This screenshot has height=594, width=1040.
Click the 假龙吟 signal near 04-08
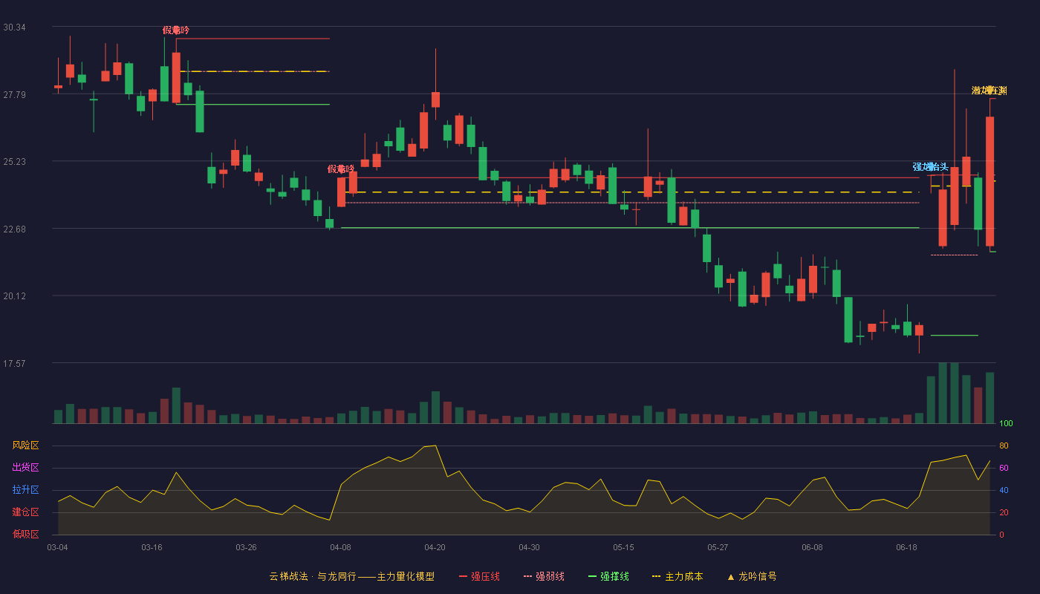341,169
